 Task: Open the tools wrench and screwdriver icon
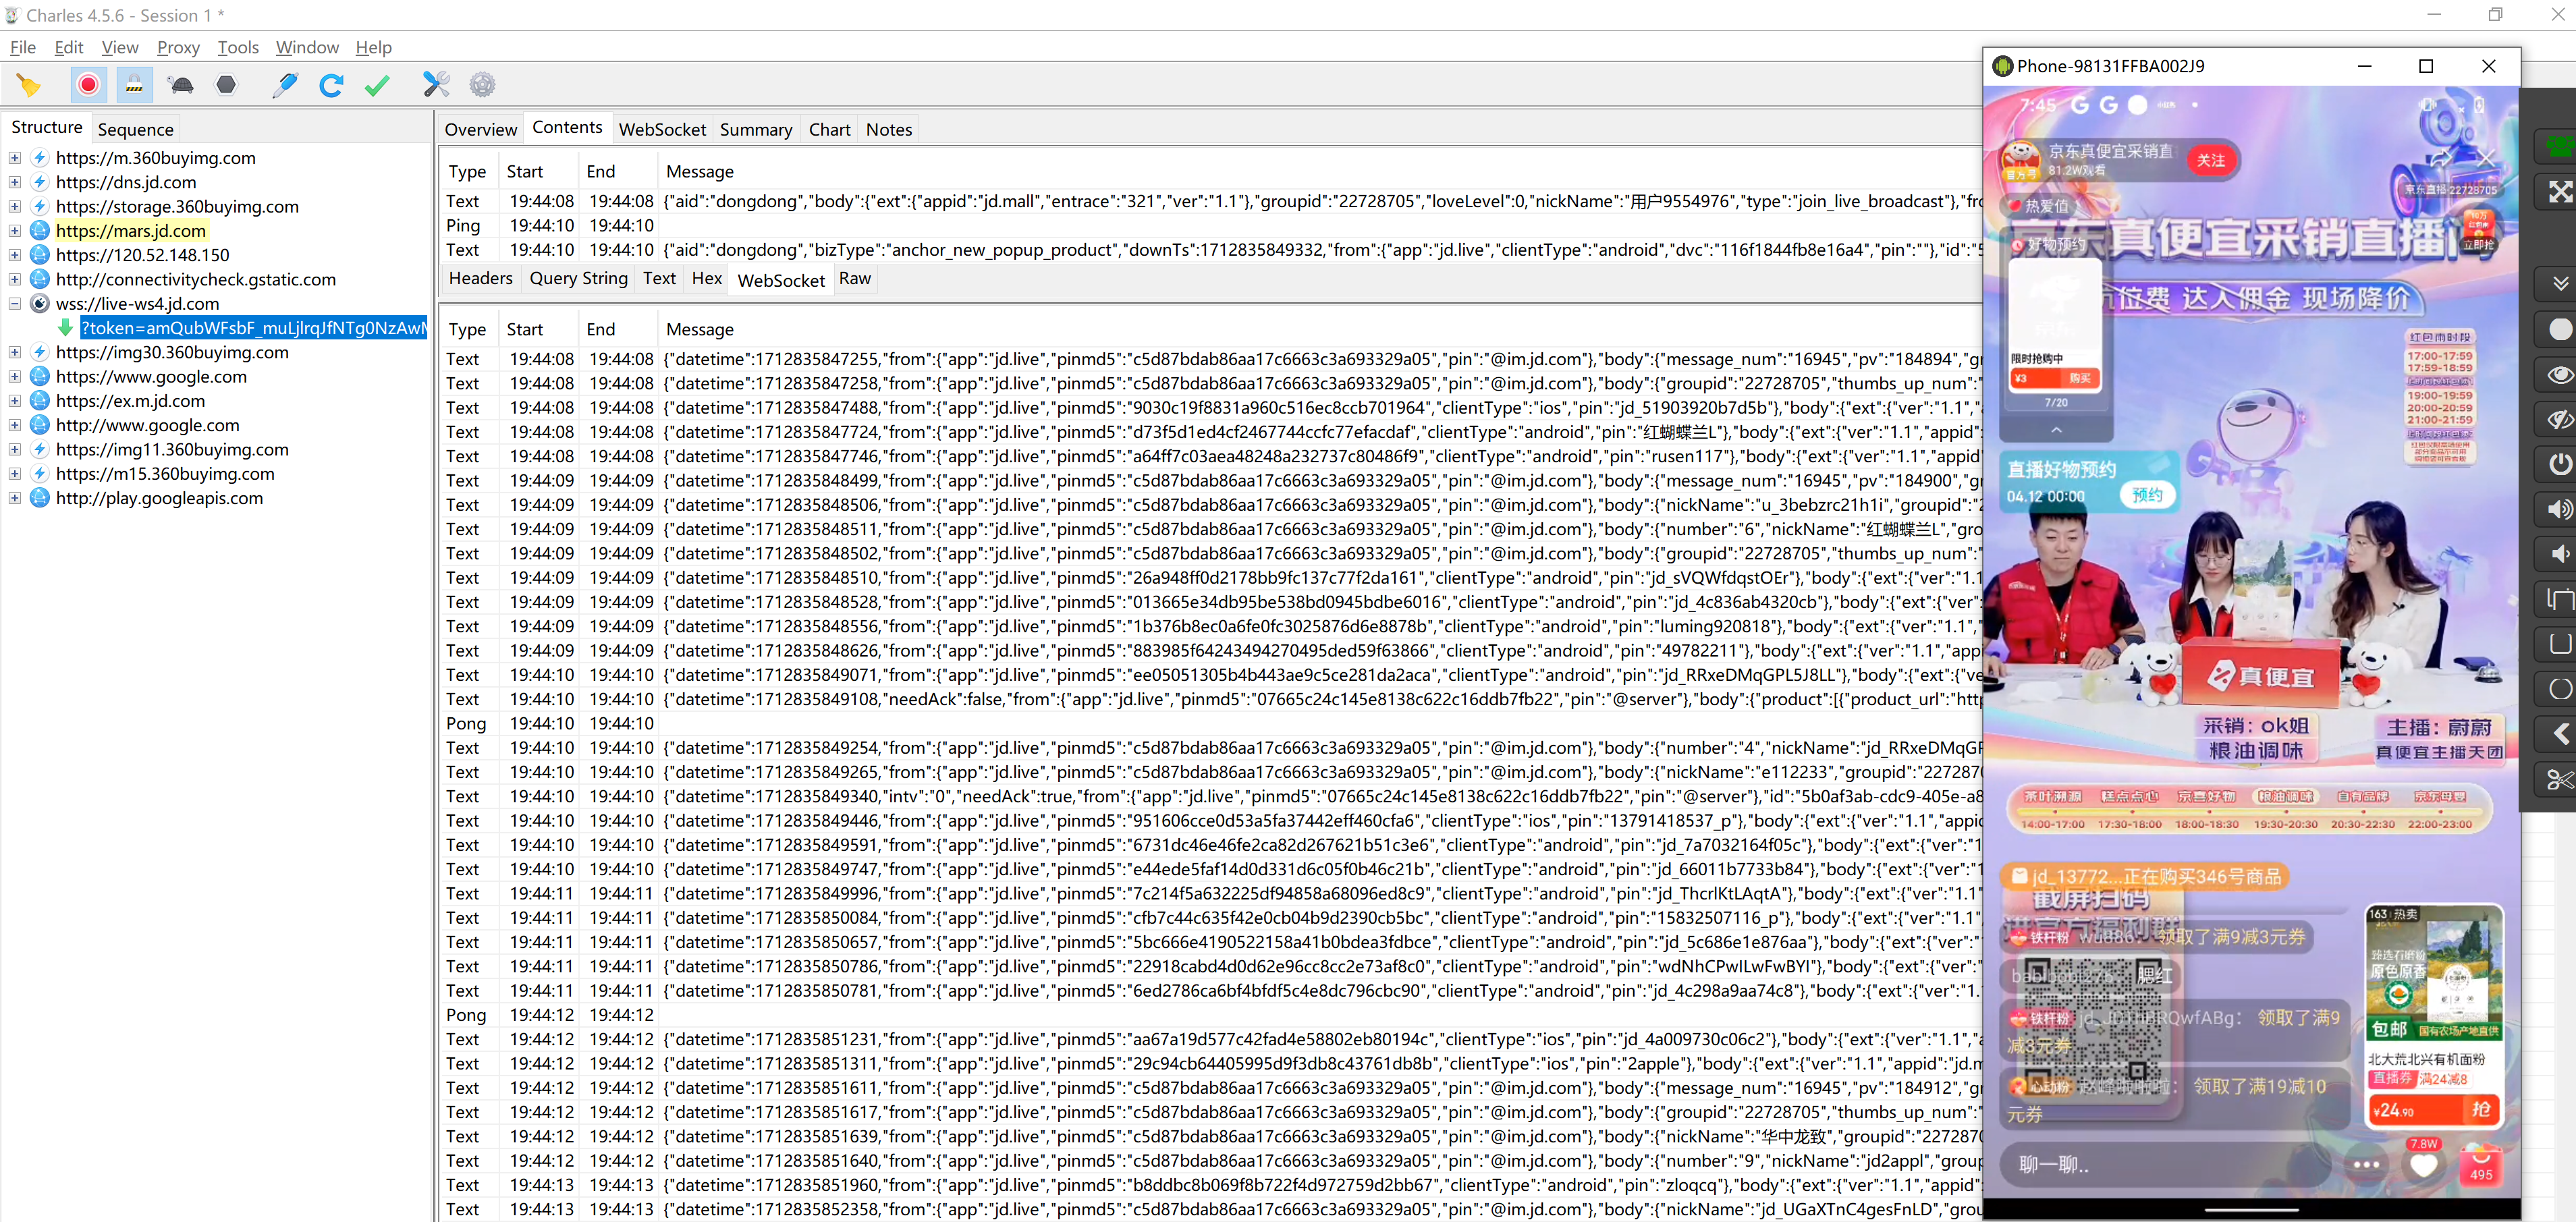436,85
